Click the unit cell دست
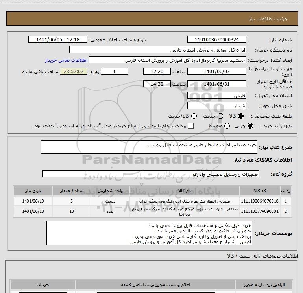The width and height of the screenshot is (303, 293). pyautogui.click(x=110, y=201)
